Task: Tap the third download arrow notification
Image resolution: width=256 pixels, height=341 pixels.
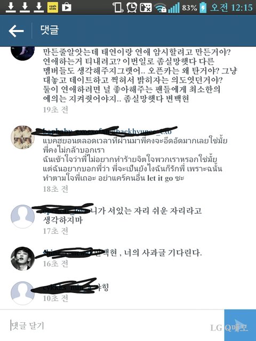Action: (x=39, y=7)
